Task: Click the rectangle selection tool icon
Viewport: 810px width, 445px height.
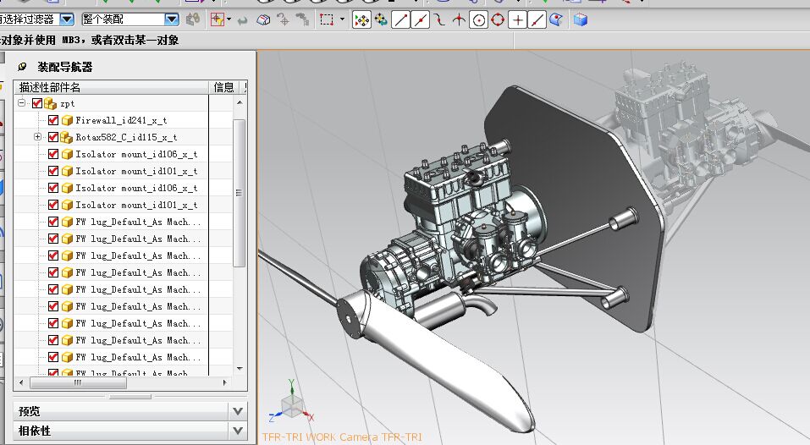Action: [327, 19]
